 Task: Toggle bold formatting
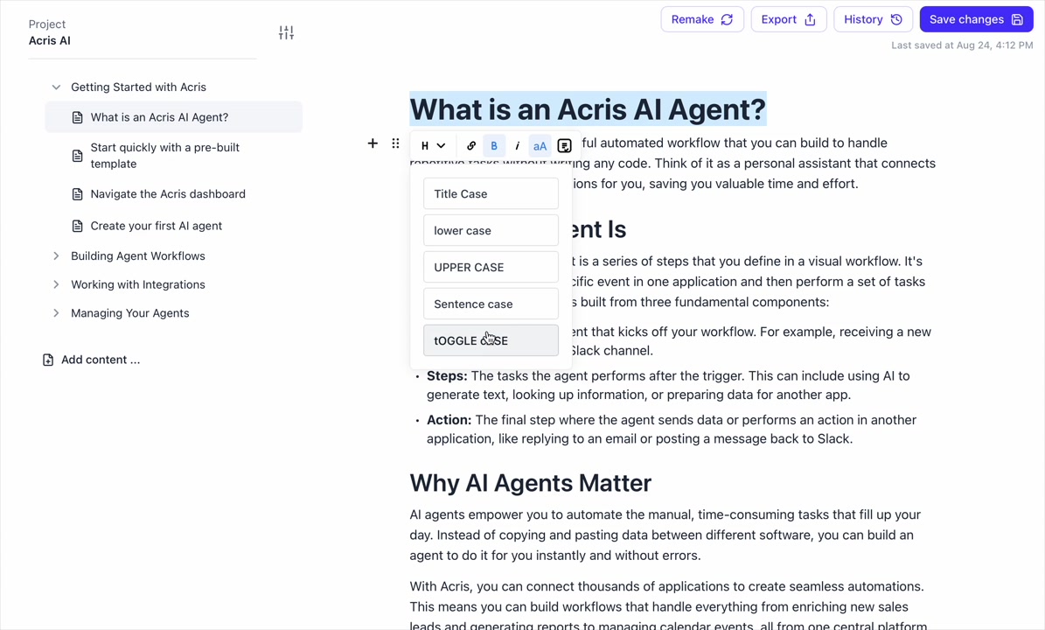tap(494, 146)
